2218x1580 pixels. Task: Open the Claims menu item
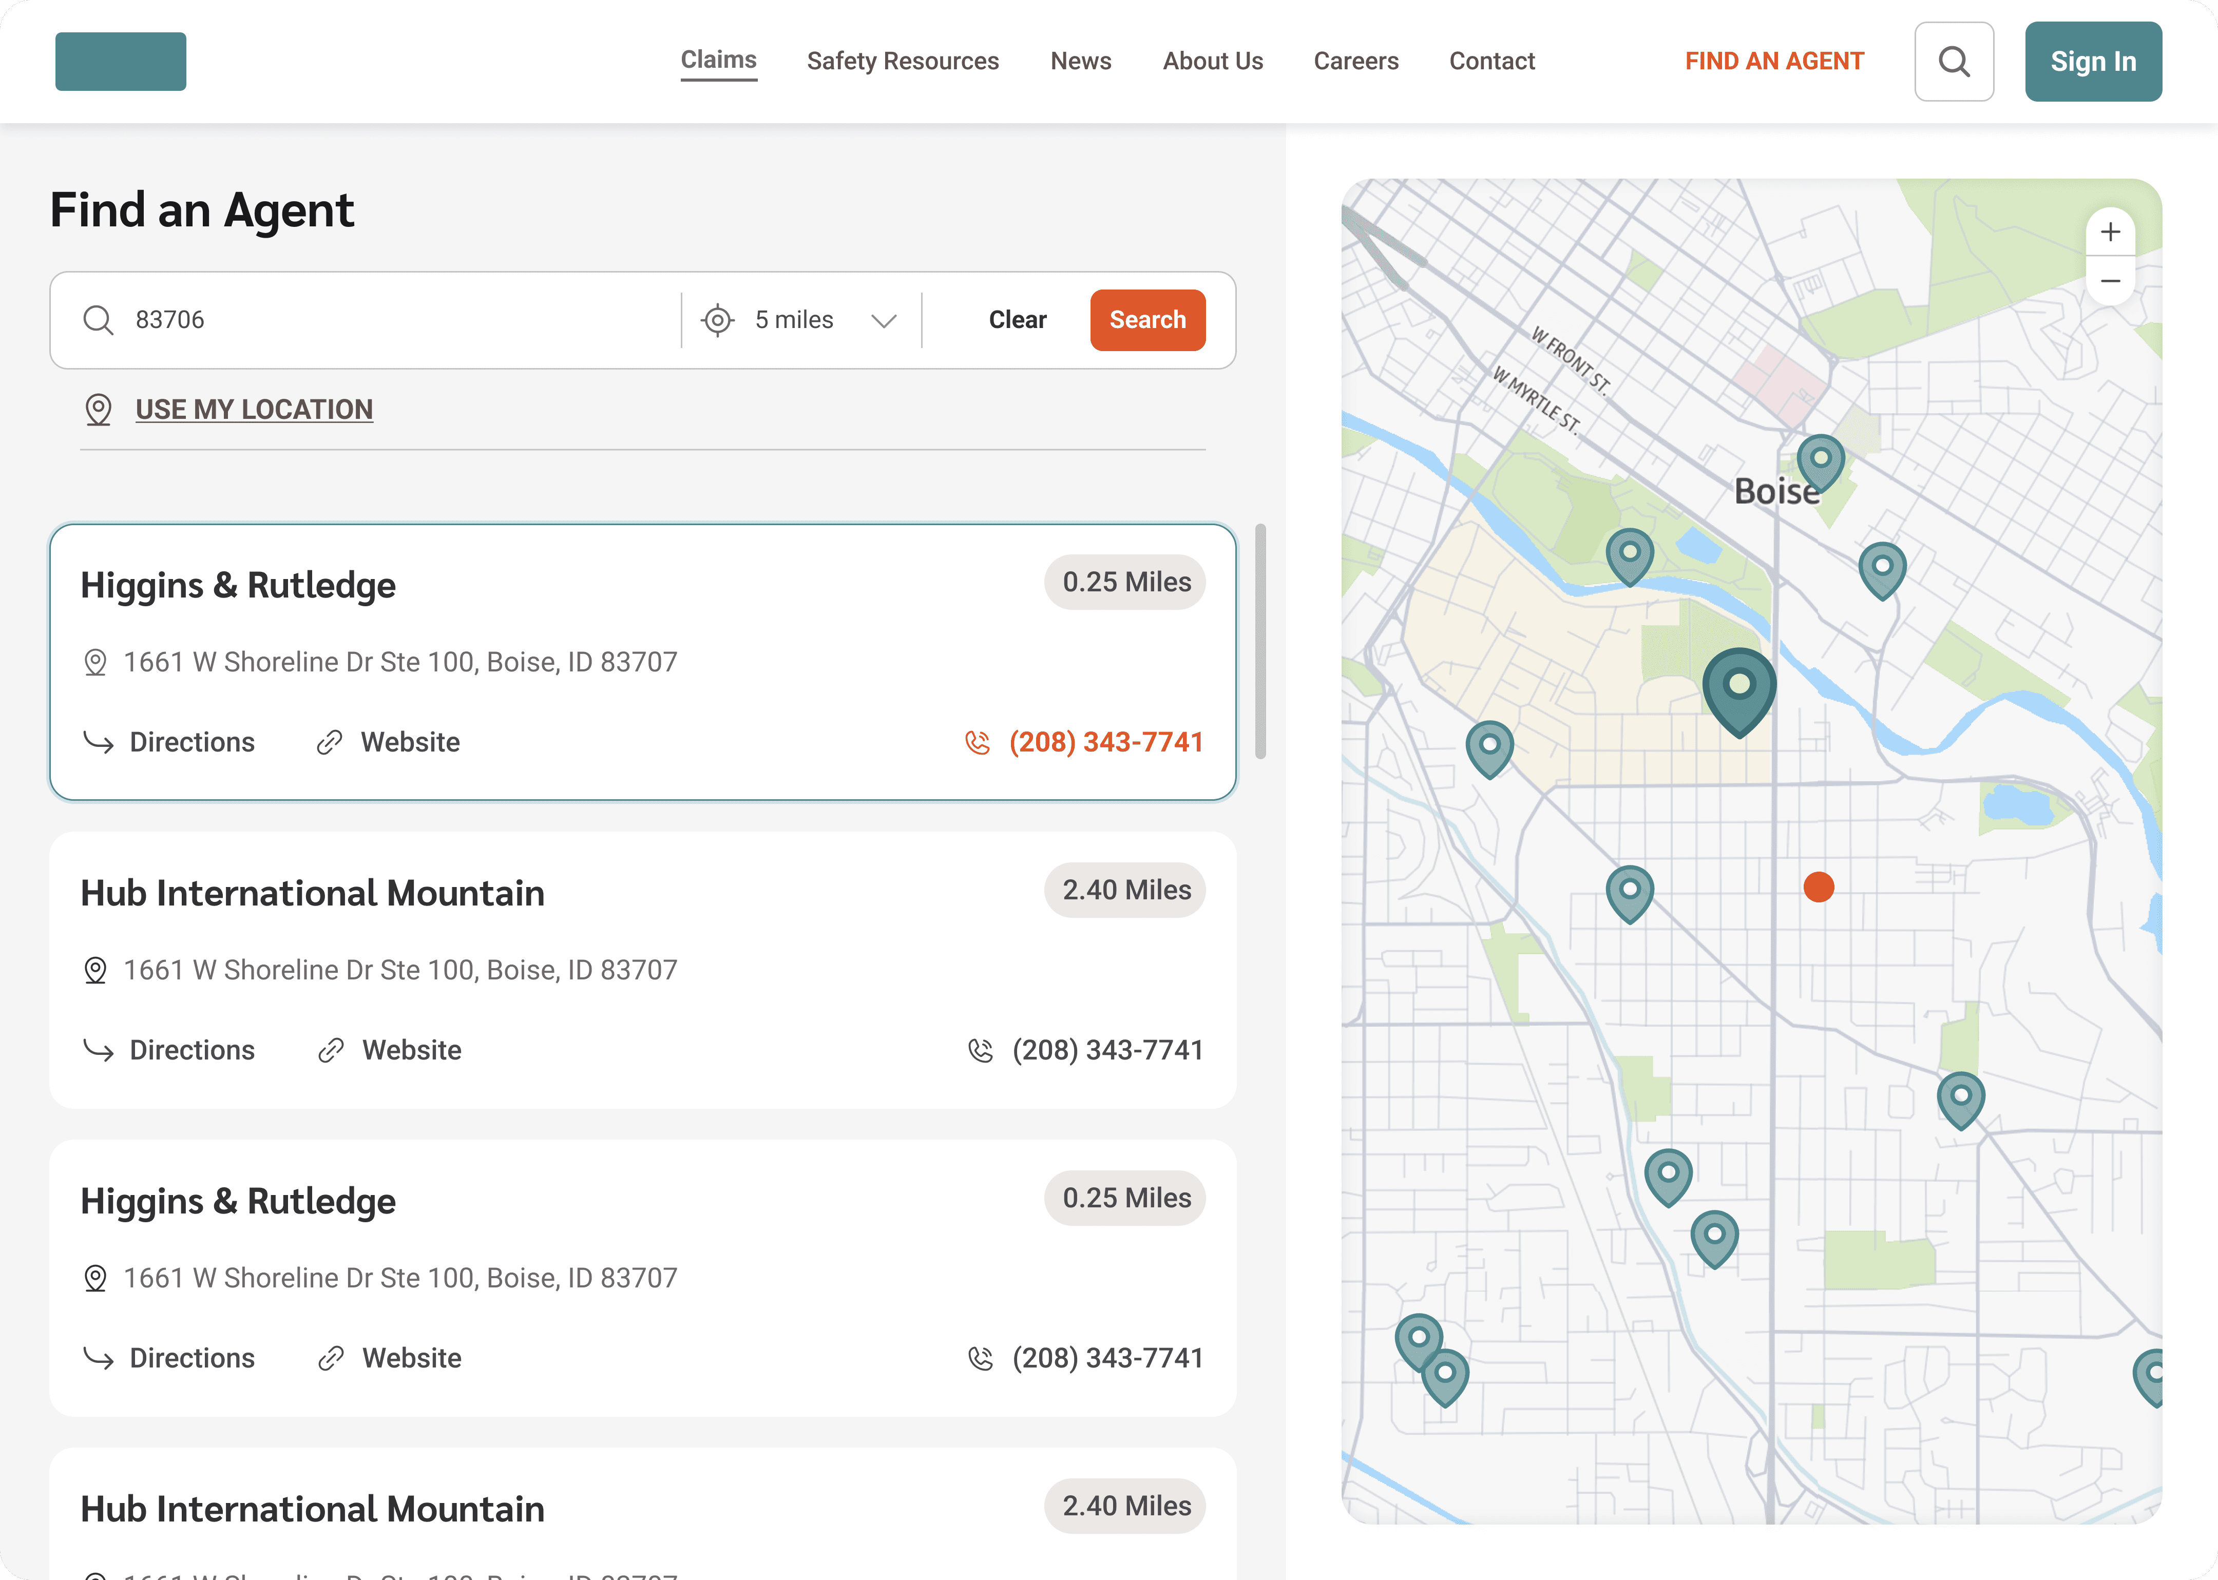point(719,61)
